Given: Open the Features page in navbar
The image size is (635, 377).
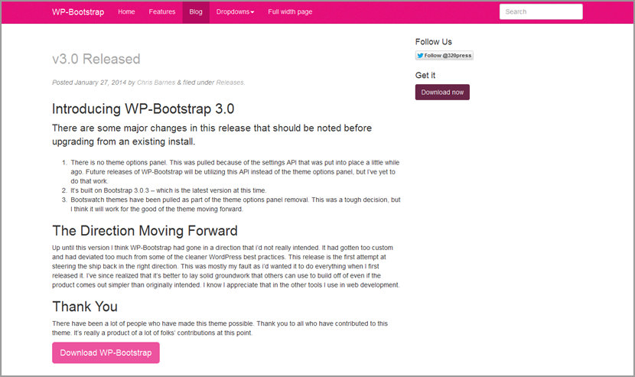Looking at the screenshot, I should tap(162, 11).
